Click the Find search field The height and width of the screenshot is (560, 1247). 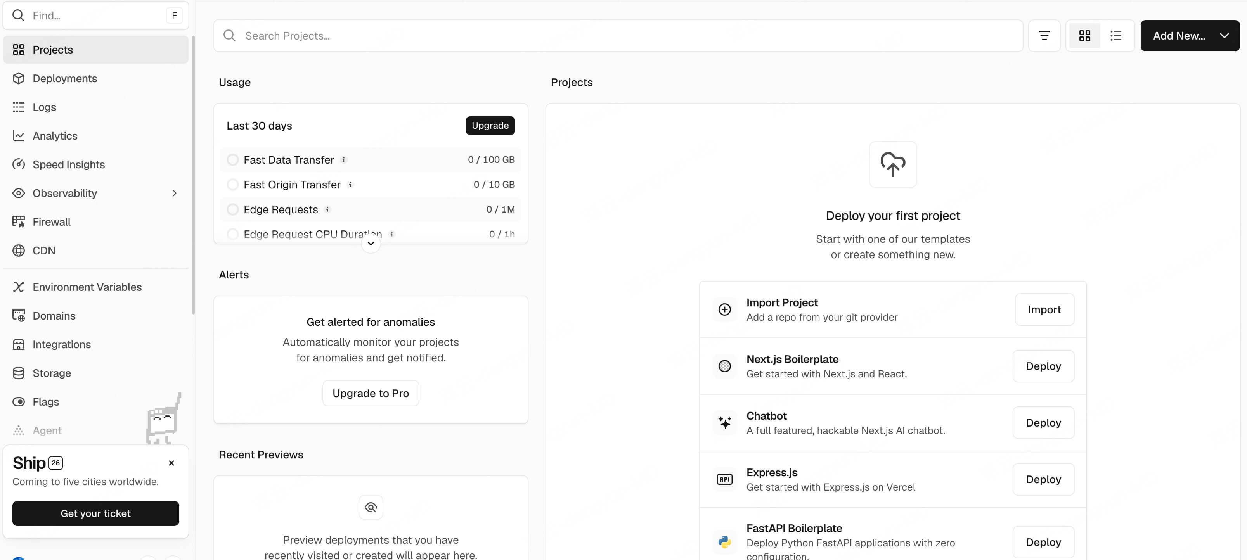click(x=95, y=16)
